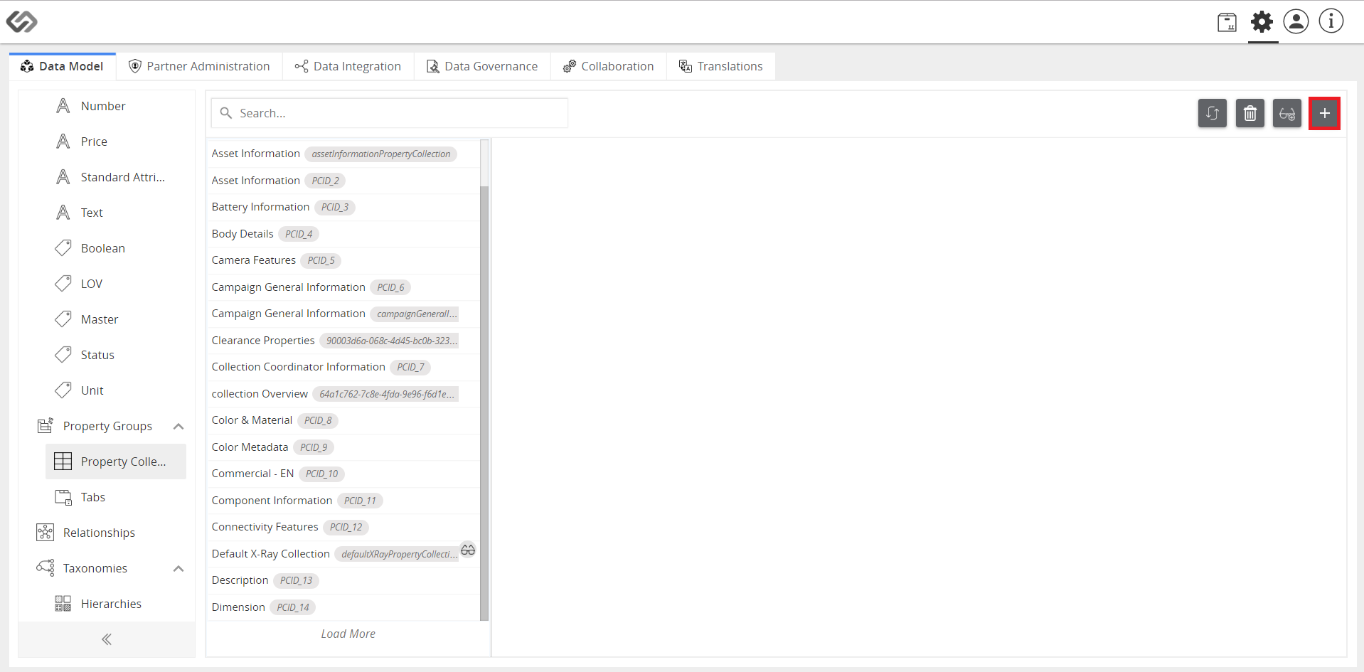Select Asset Information PCID_2 row
Image resolution: width=1364 pixels, height=672 pixels.
click(343, 181)
